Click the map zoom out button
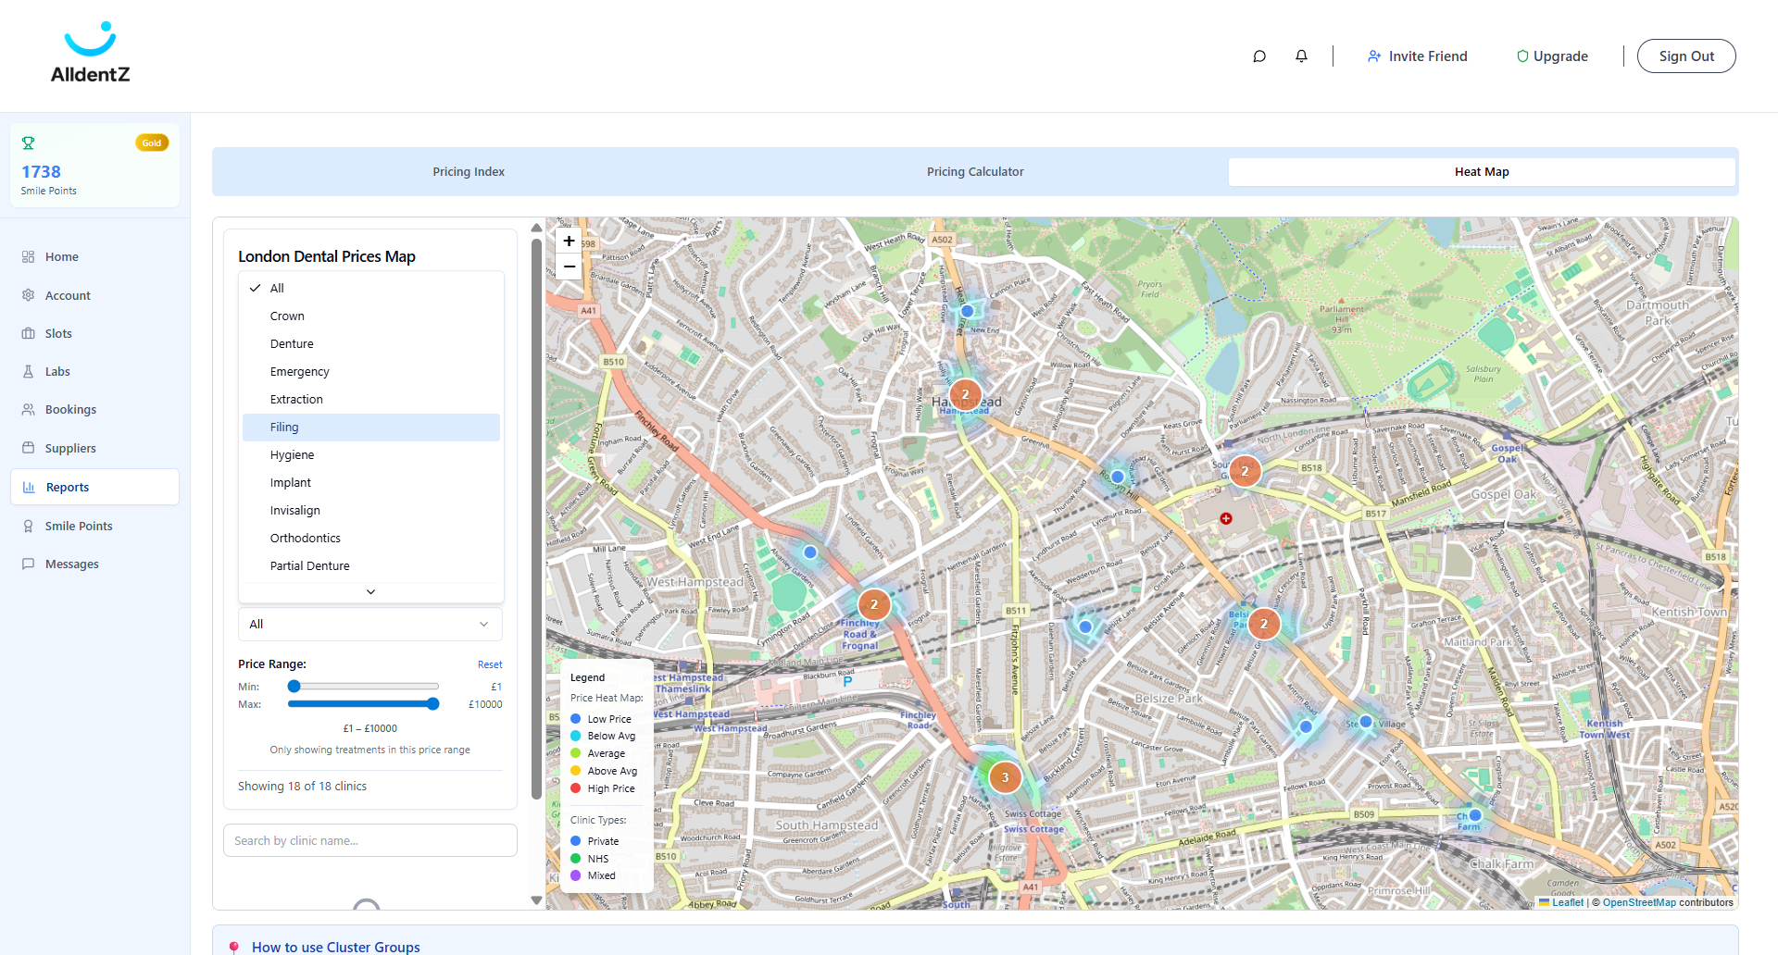 pyautogui.click(x=569, y=267)
